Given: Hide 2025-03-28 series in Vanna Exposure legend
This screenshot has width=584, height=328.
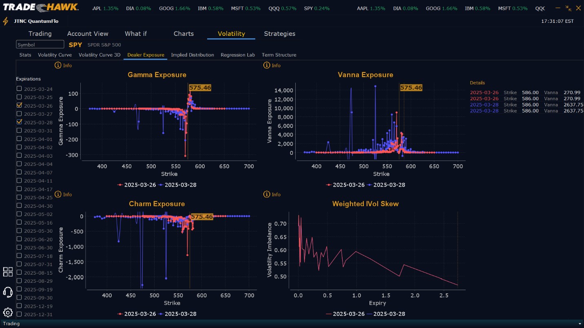Looking at the screenshot, I should [386, 185].
